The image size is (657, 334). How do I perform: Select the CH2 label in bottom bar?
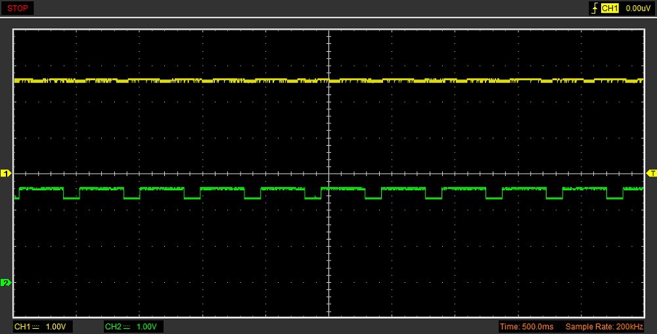(x=113, y=327)
